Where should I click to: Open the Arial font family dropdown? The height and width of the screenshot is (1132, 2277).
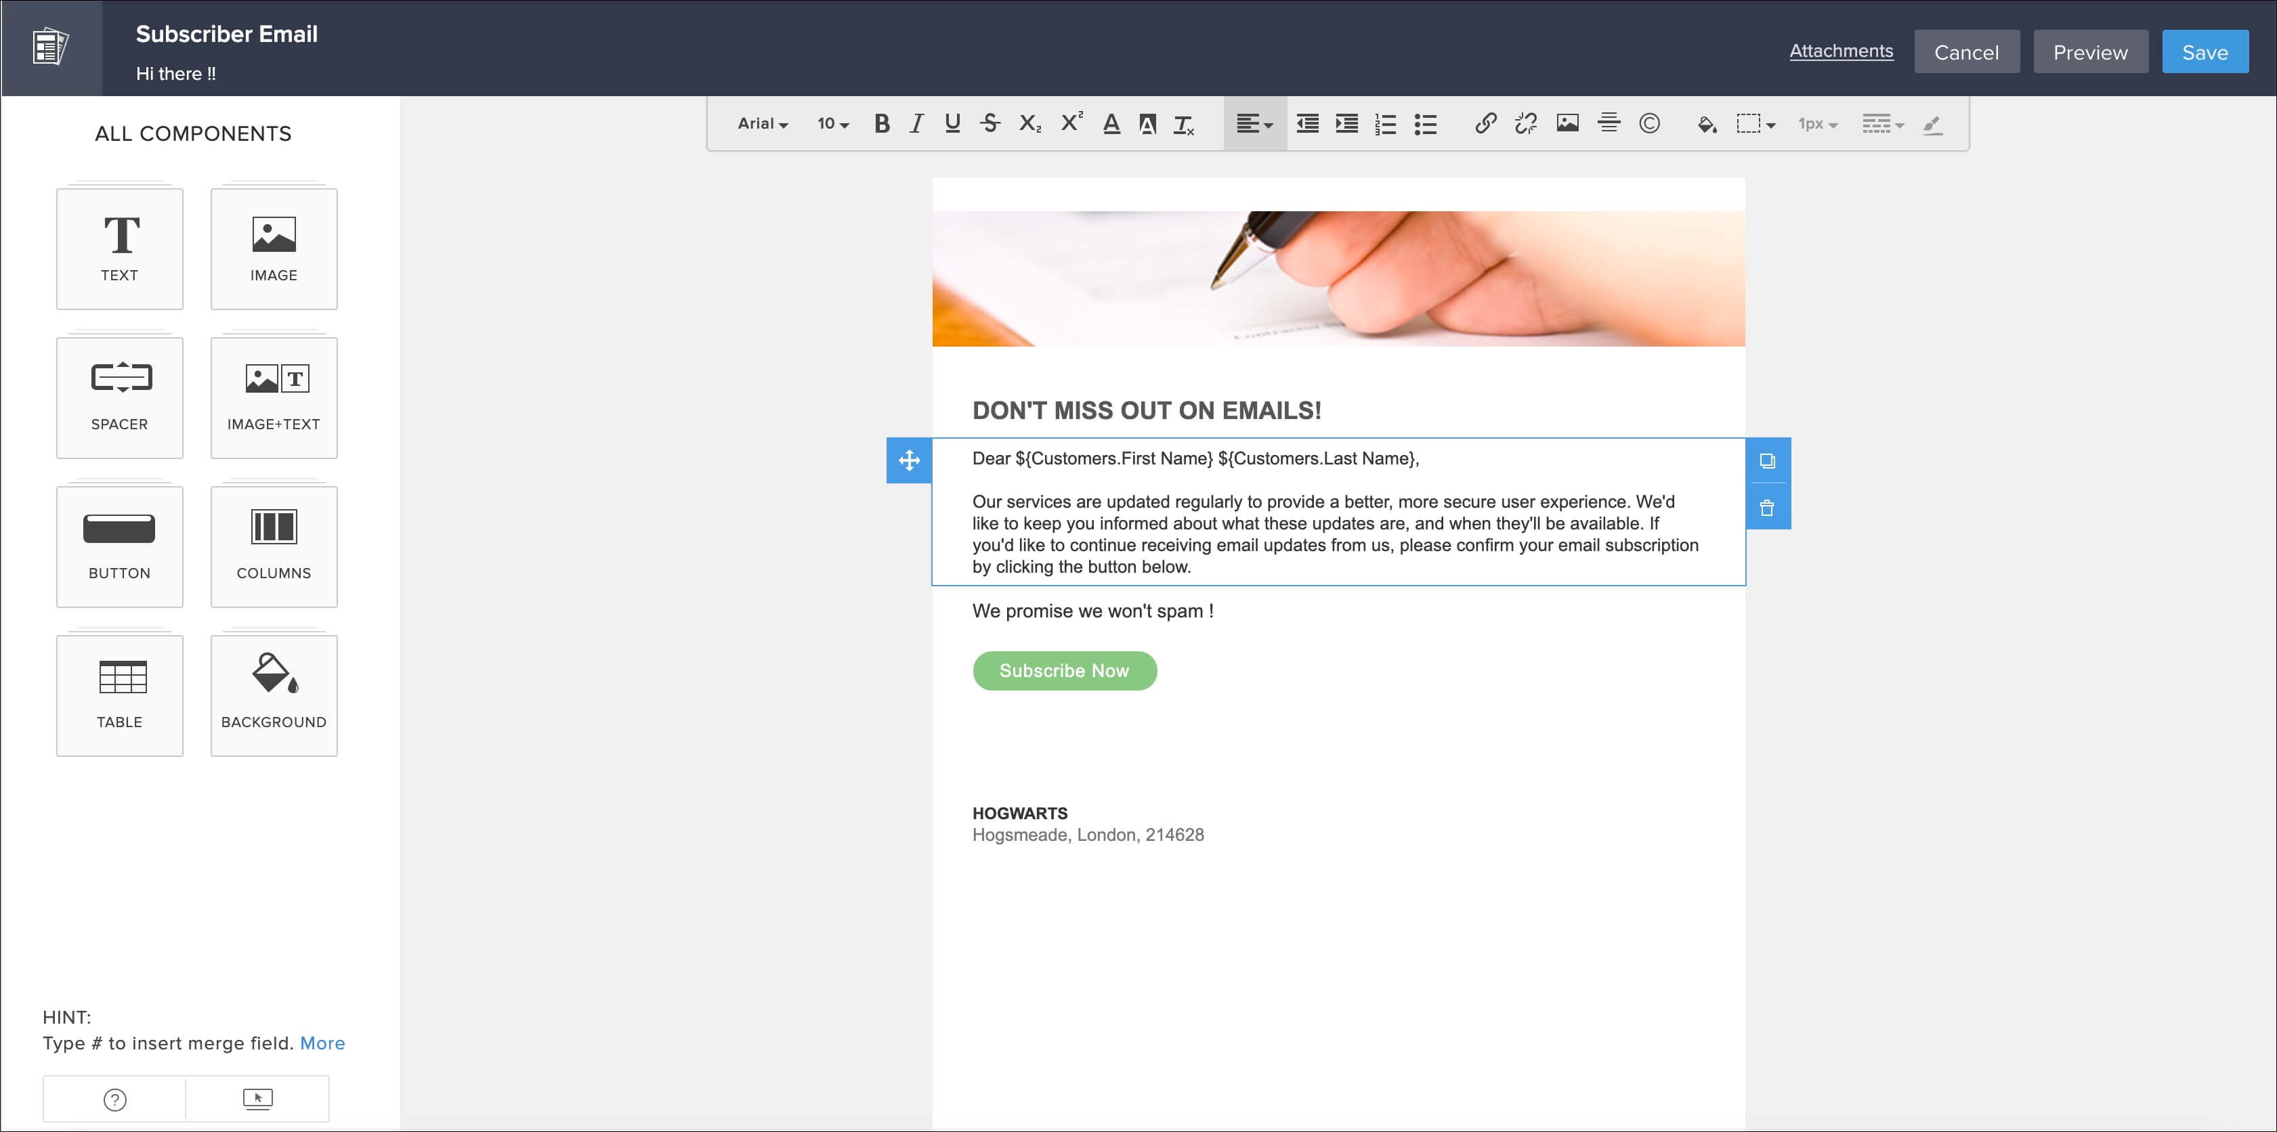tap(762, 124)
